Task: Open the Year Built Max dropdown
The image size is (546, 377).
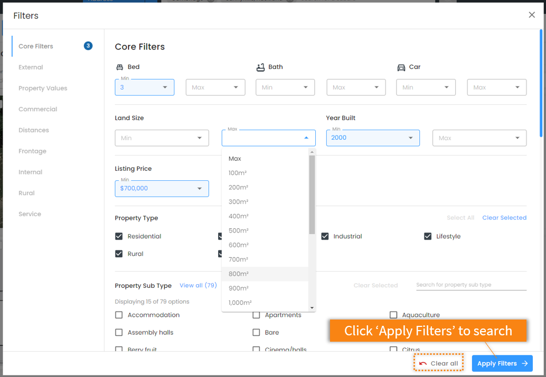Action: tap(479, 138)
